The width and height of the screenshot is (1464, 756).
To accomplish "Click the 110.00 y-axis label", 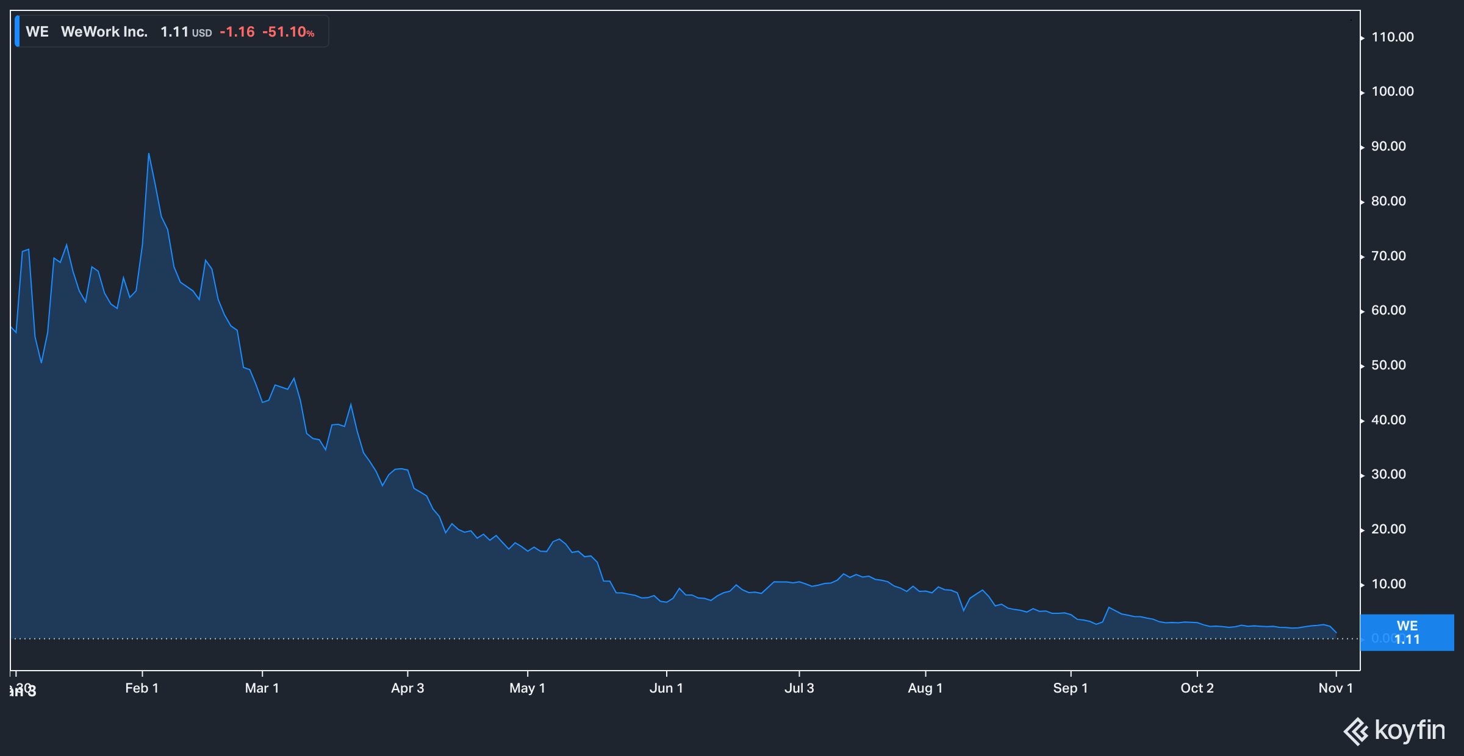I will click(x=1393, y=37).
